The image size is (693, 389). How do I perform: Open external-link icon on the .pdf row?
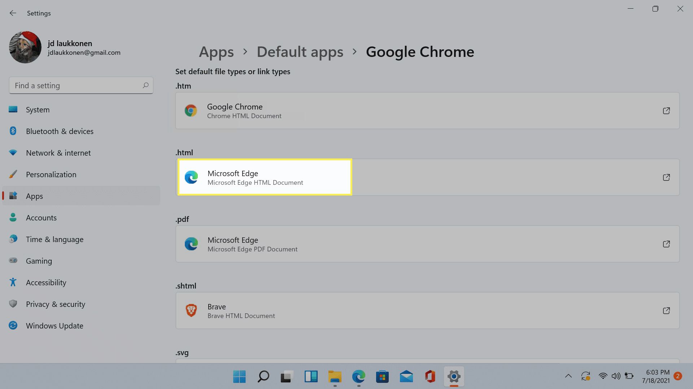pos(666,244)
